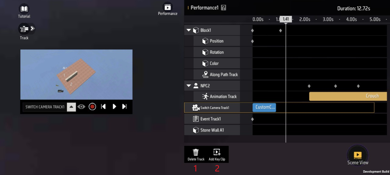
Task: Click the camera preview thumbnail
Action: point(76,74)
